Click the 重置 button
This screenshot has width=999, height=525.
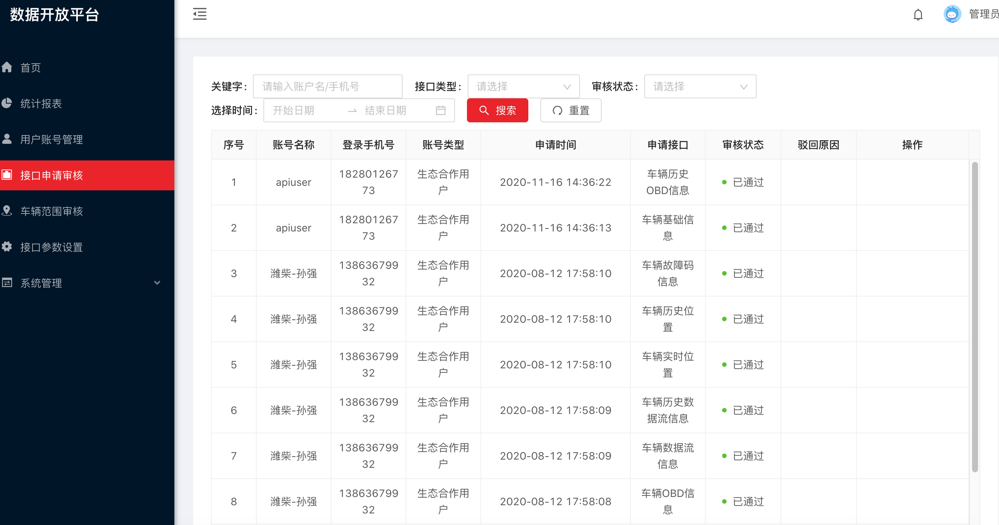(x=571, y=110)
